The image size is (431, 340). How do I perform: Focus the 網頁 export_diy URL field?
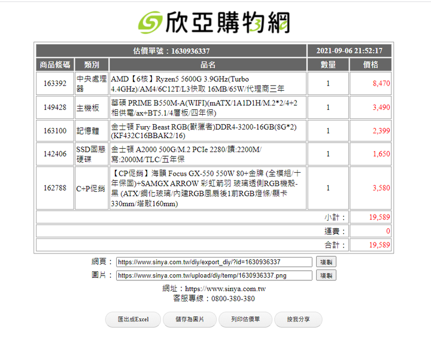214,262
